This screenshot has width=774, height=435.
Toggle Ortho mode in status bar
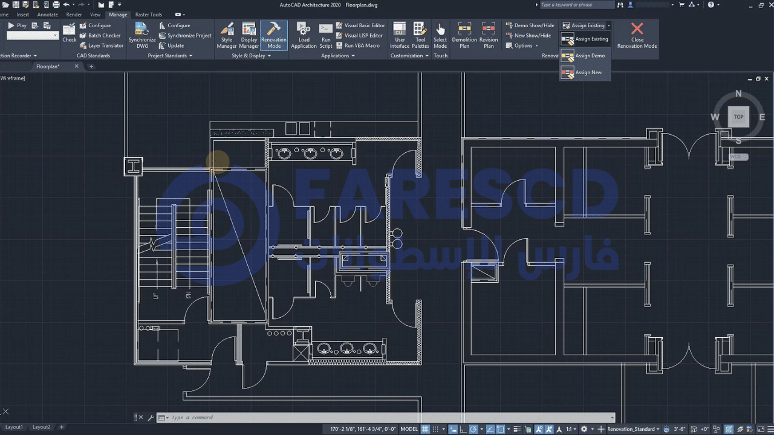(463, 429)
